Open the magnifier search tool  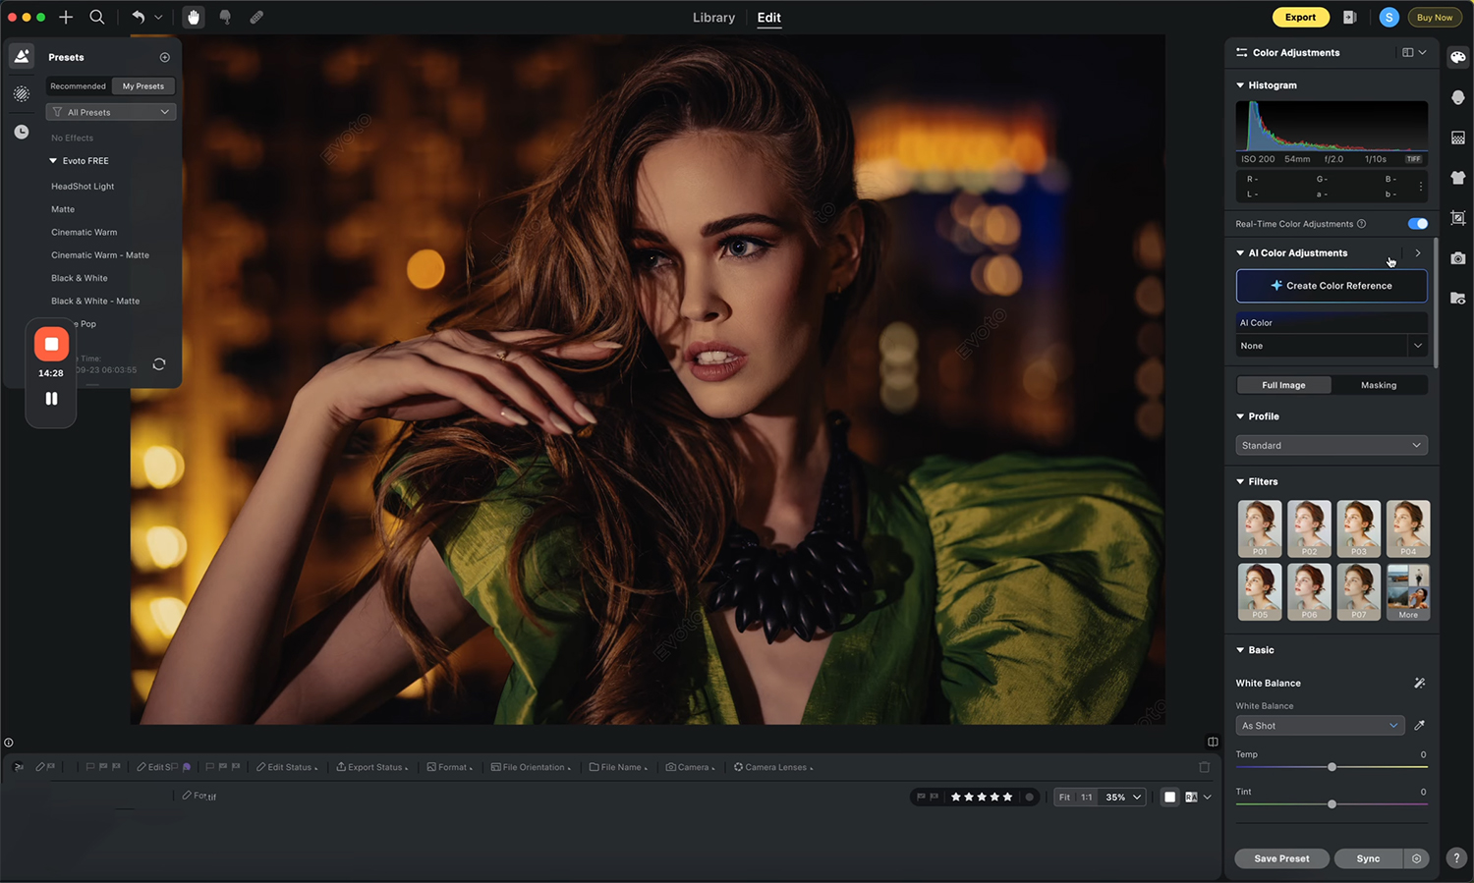(97, 18)
